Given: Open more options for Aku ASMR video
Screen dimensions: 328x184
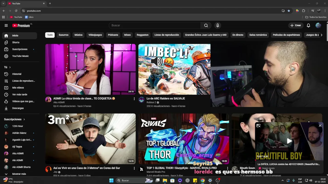Looking at the screenshot, I should pos(134,99).
